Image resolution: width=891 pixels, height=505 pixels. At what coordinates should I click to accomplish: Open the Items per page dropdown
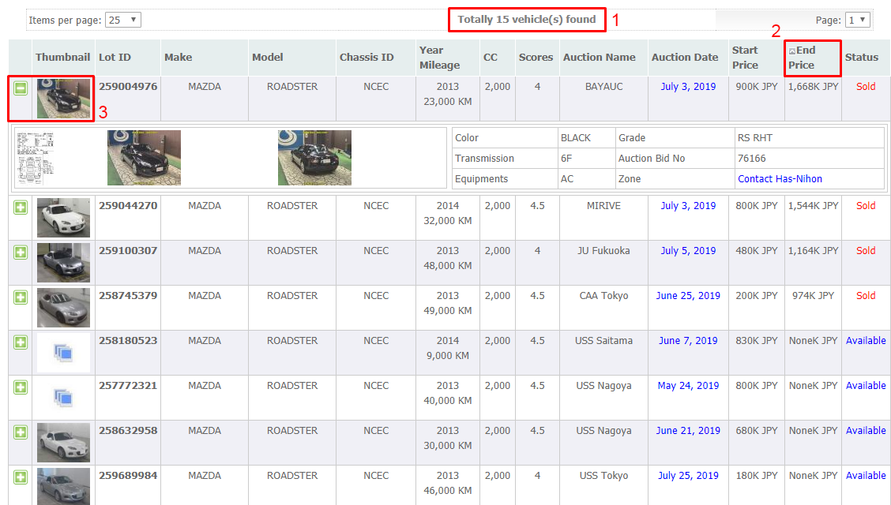pyautogui.click(x=123, y=20)
